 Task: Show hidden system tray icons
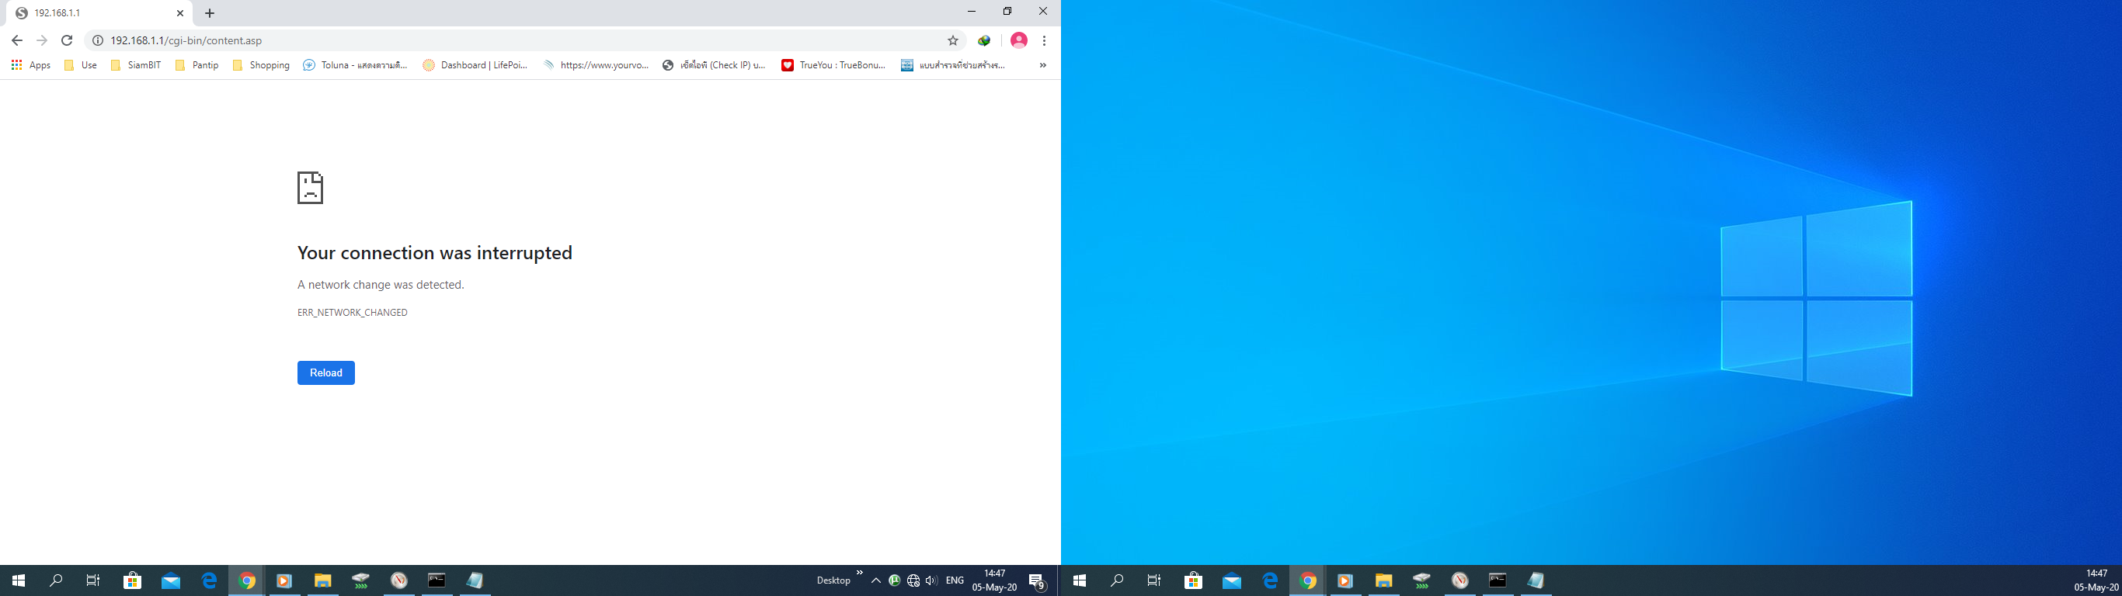875,580
